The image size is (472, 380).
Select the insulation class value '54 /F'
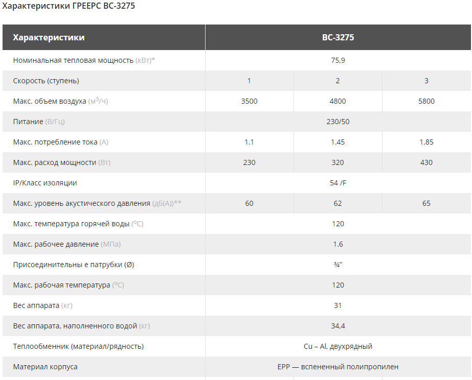pyautogui.click(x=338, y=183)
